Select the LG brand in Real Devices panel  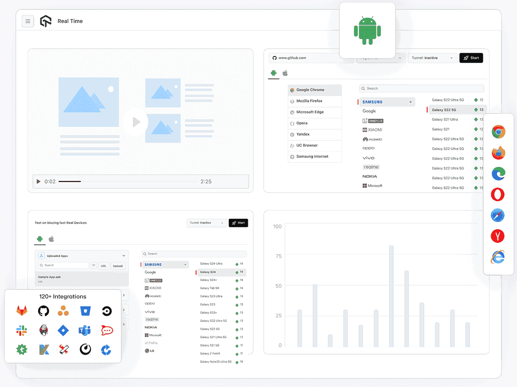point(150,351)
